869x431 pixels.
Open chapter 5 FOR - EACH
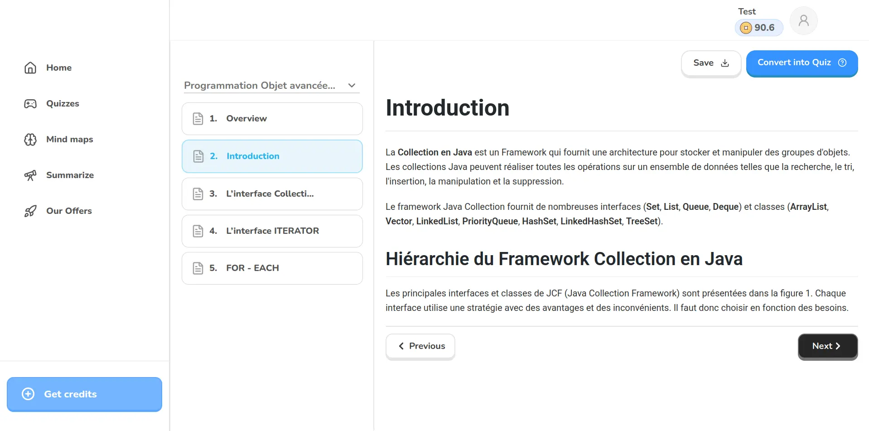272,268
